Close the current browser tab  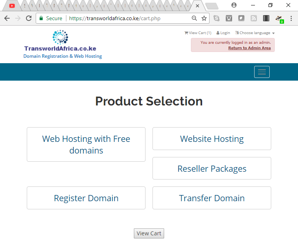198,6
